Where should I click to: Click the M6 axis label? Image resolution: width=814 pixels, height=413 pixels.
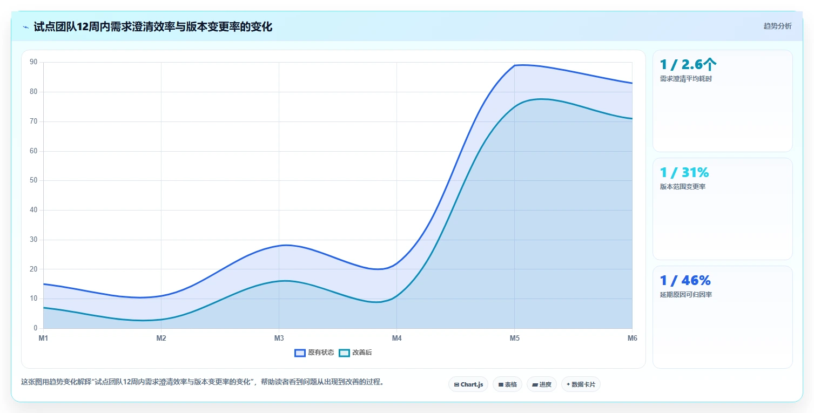(632, 338)
